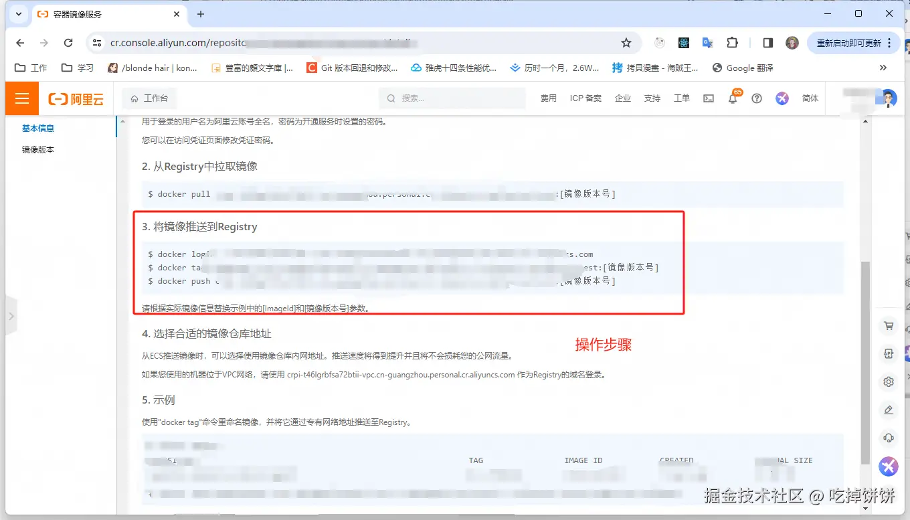Open the notification bell with 65 badge
This screenshot has width=910, height=520.
click(x=733, y=98)
